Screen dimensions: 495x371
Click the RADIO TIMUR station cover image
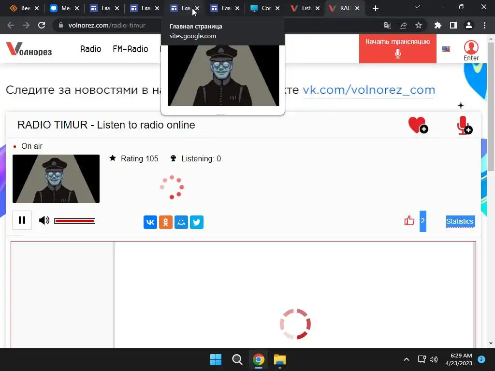pyautogui.click(x=56, y=179)
